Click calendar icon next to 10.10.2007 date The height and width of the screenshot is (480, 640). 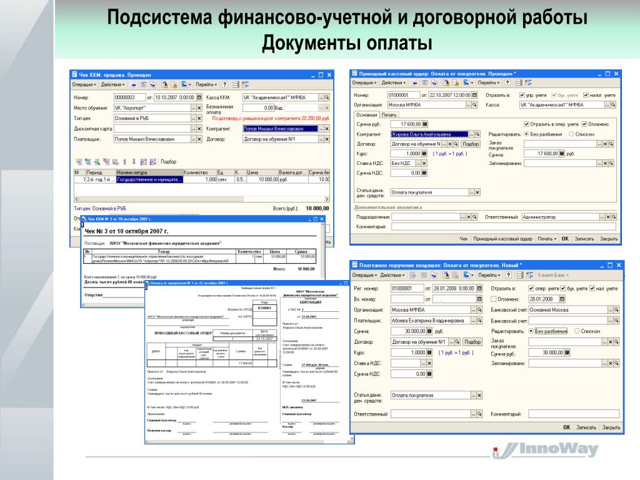199,97
